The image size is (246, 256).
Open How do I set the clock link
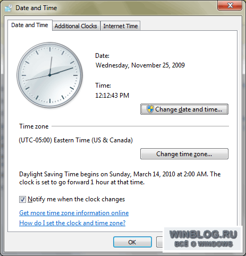coord(72,223)
